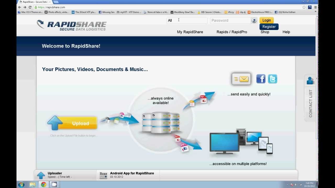Click the volume tray icon
This screenshot has width=335, height=188.
[x=296, y=185]
